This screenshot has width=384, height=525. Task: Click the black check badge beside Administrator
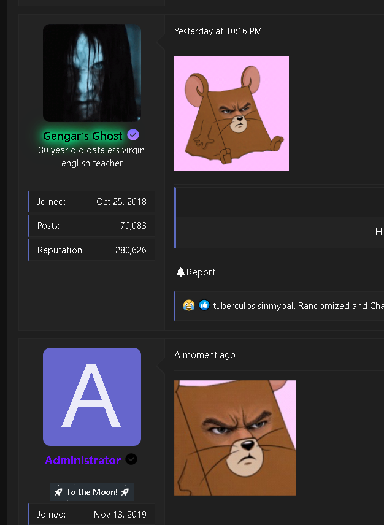coord(131,459)
